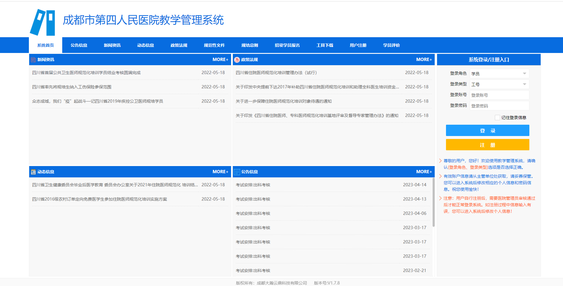Open news 四川省率先将规培生纳入工伤保险参保范围
The width and height of the screenshot is (563, 286).
72,87
